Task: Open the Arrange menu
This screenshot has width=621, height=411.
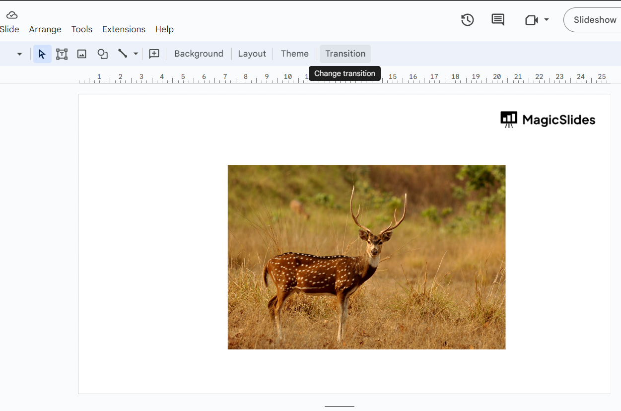Action: (45, 29)
